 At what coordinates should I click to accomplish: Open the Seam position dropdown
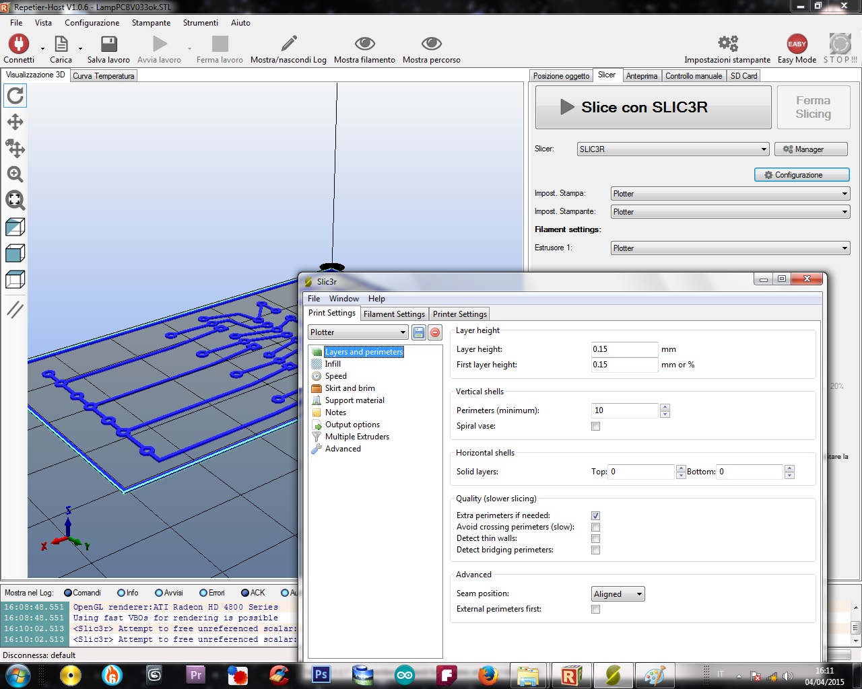tap(618, 594)
